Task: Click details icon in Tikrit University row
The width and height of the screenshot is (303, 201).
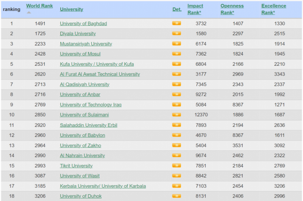Action: click(176, 165)
